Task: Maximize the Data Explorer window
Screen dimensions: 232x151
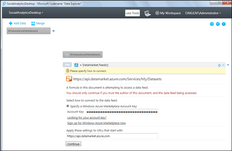Action: coord(219,3)
